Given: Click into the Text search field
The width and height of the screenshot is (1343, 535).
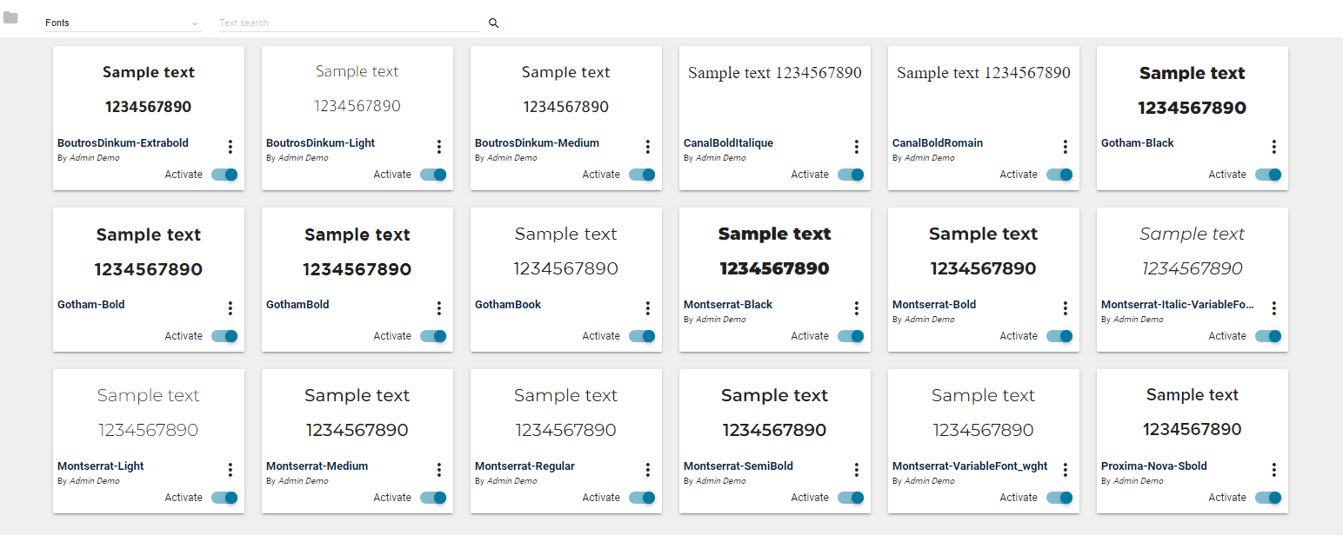Looking at the screenshot, I should click(x=348, y=23).
